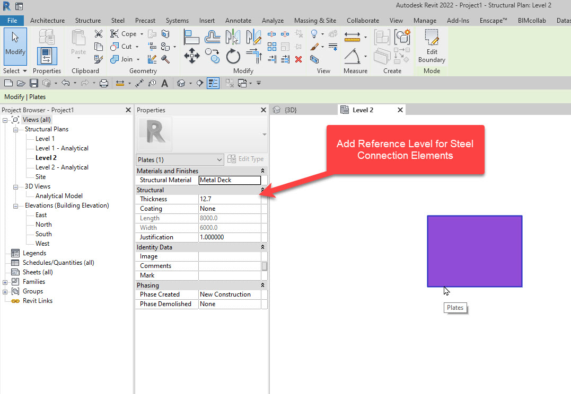Click the Create Similar icon
This screenshot has height=394, width=571.
402,37
